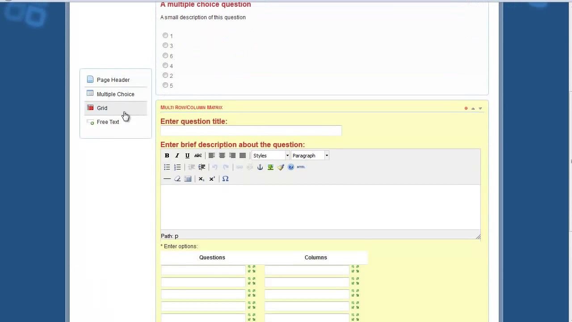This screenshot has height=322, width=572.
Task: Align text right
Action: point(232,156)
